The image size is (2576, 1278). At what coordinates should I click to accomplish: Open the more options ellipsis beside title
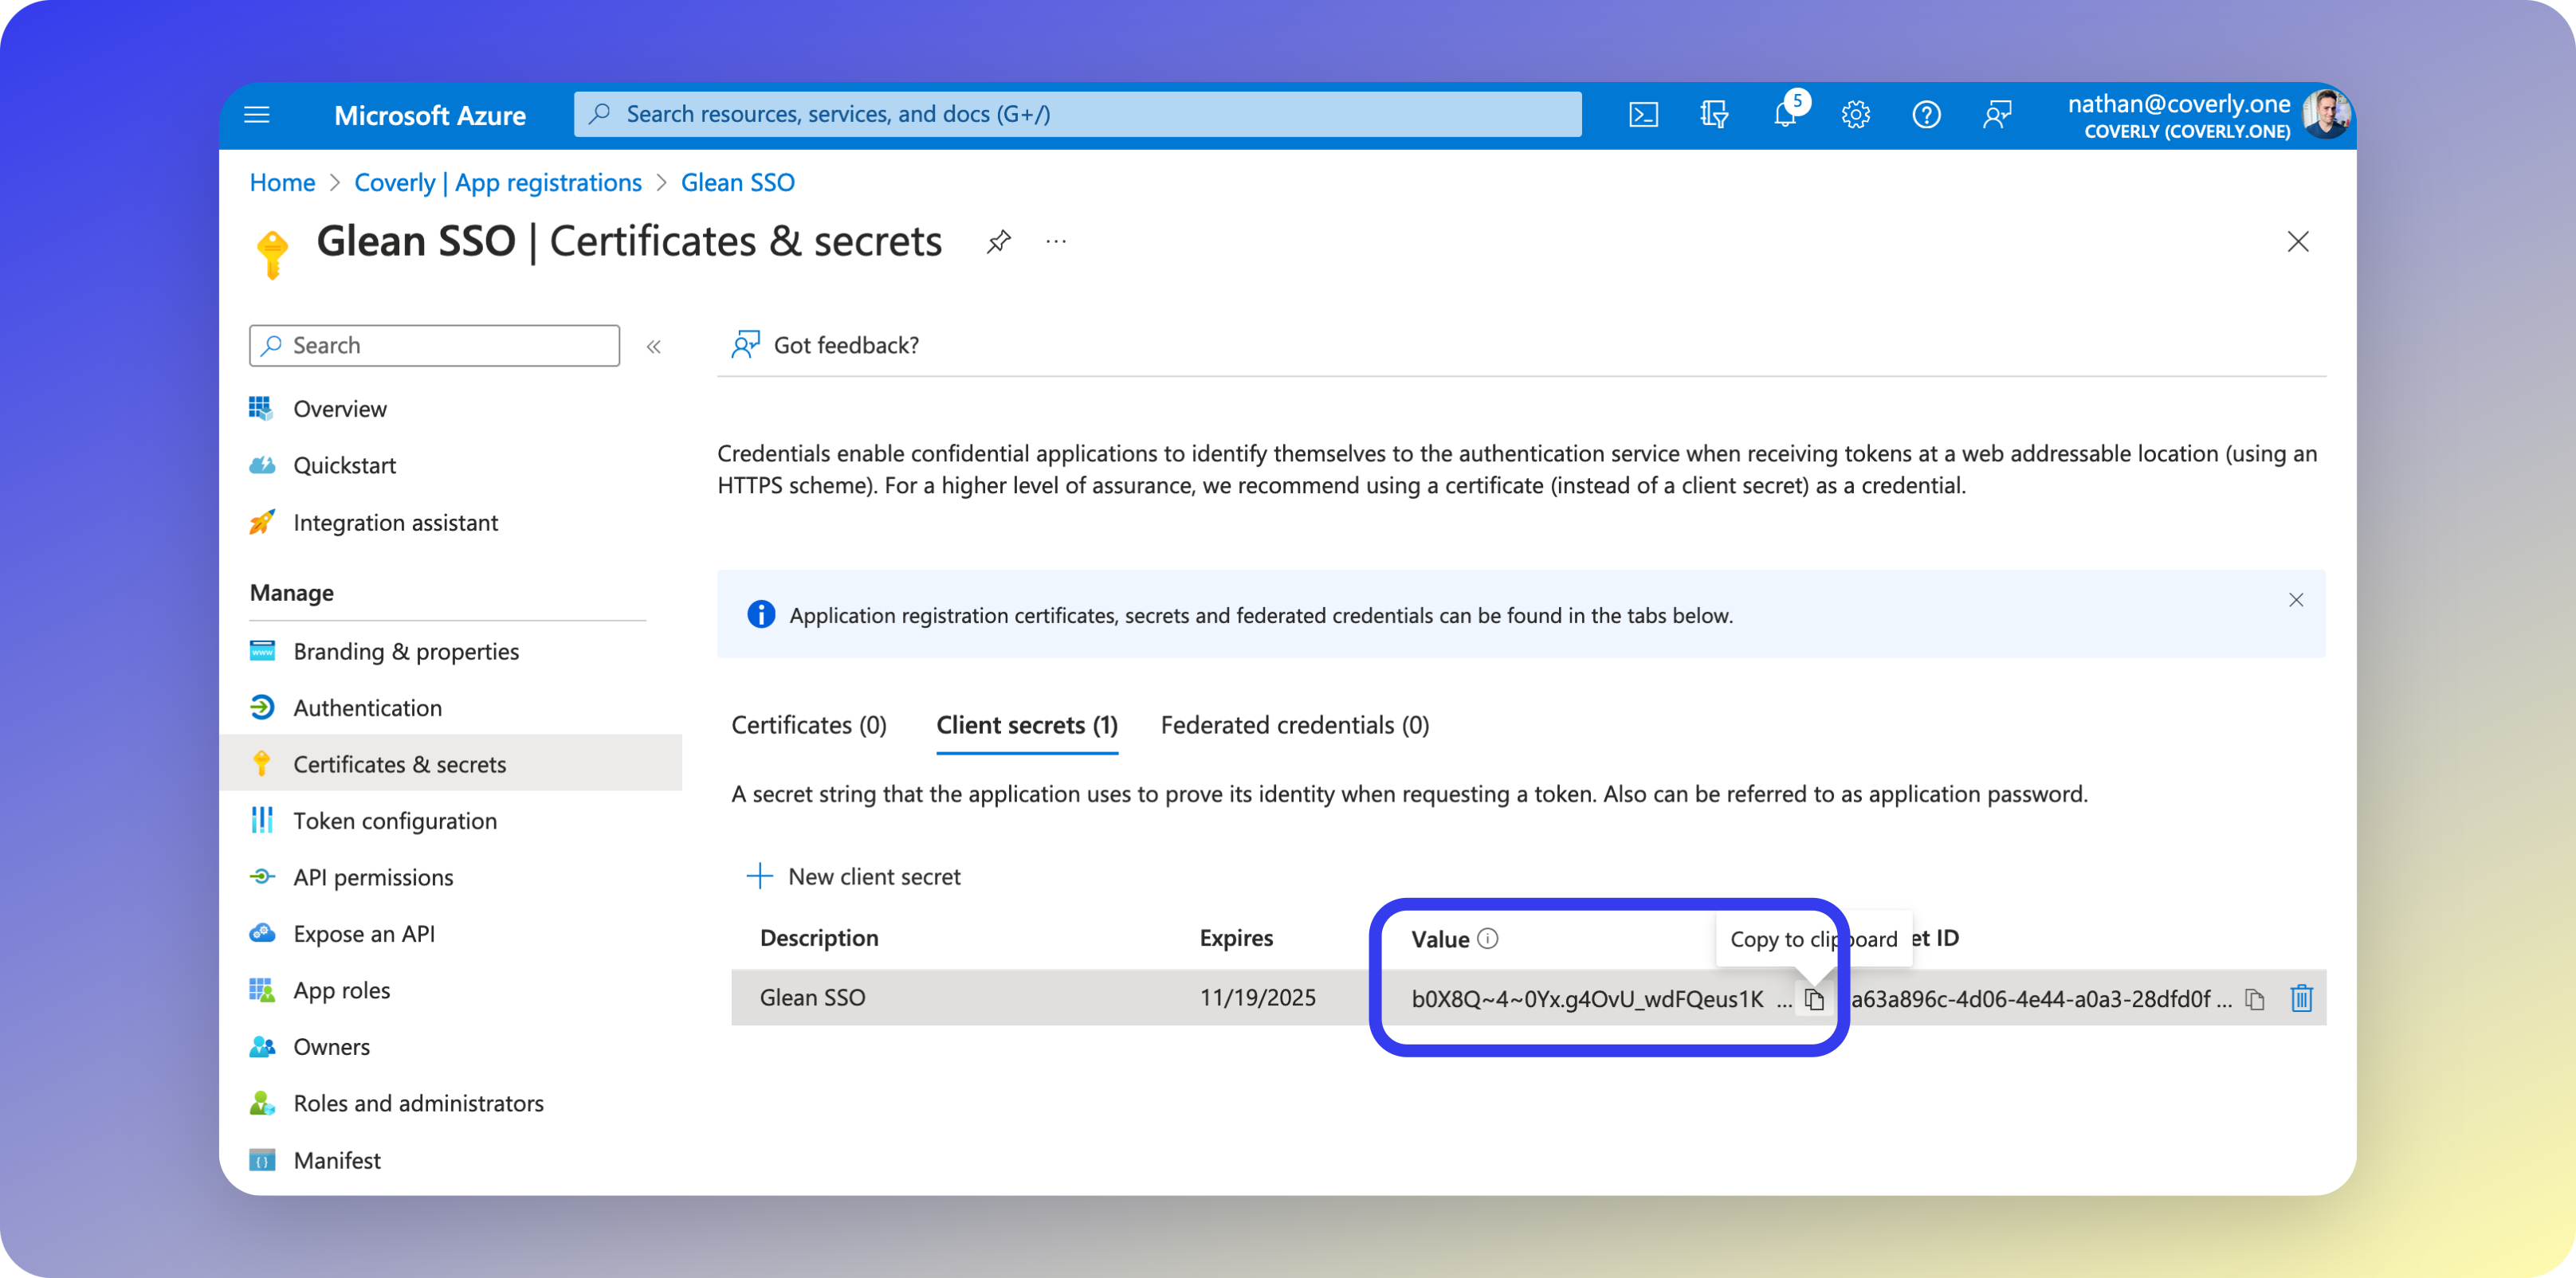[1056, 241]
